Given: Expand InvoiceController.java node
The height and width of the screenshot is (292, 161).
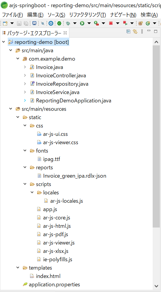Looking at the screenshot, I should [25, 76].
